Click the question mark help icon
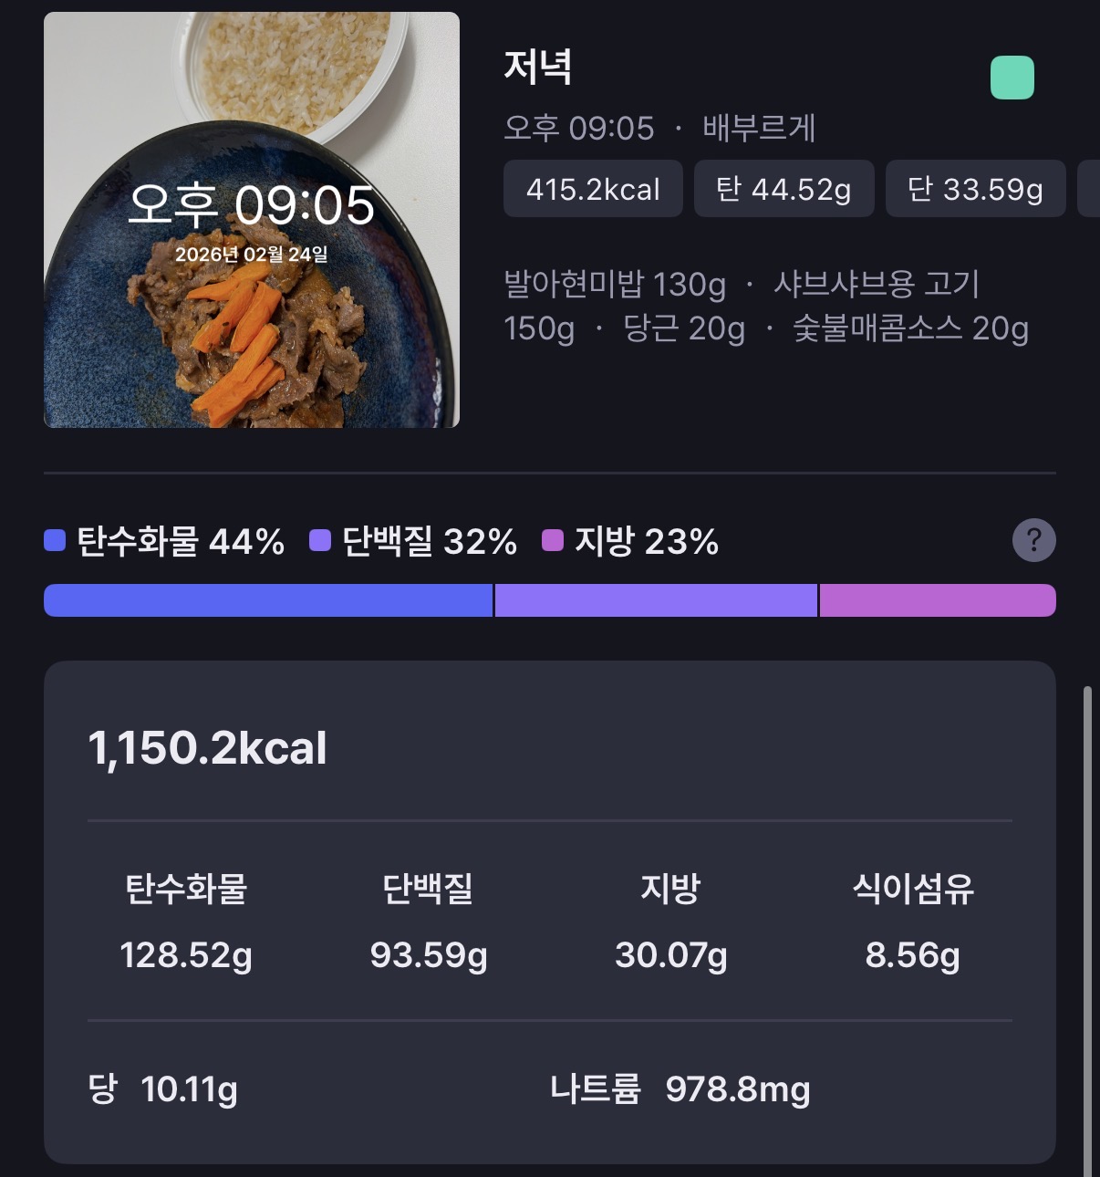 point(1033,541)
